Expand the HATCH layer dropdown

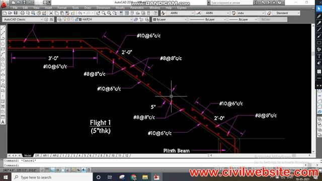point(131,19)
